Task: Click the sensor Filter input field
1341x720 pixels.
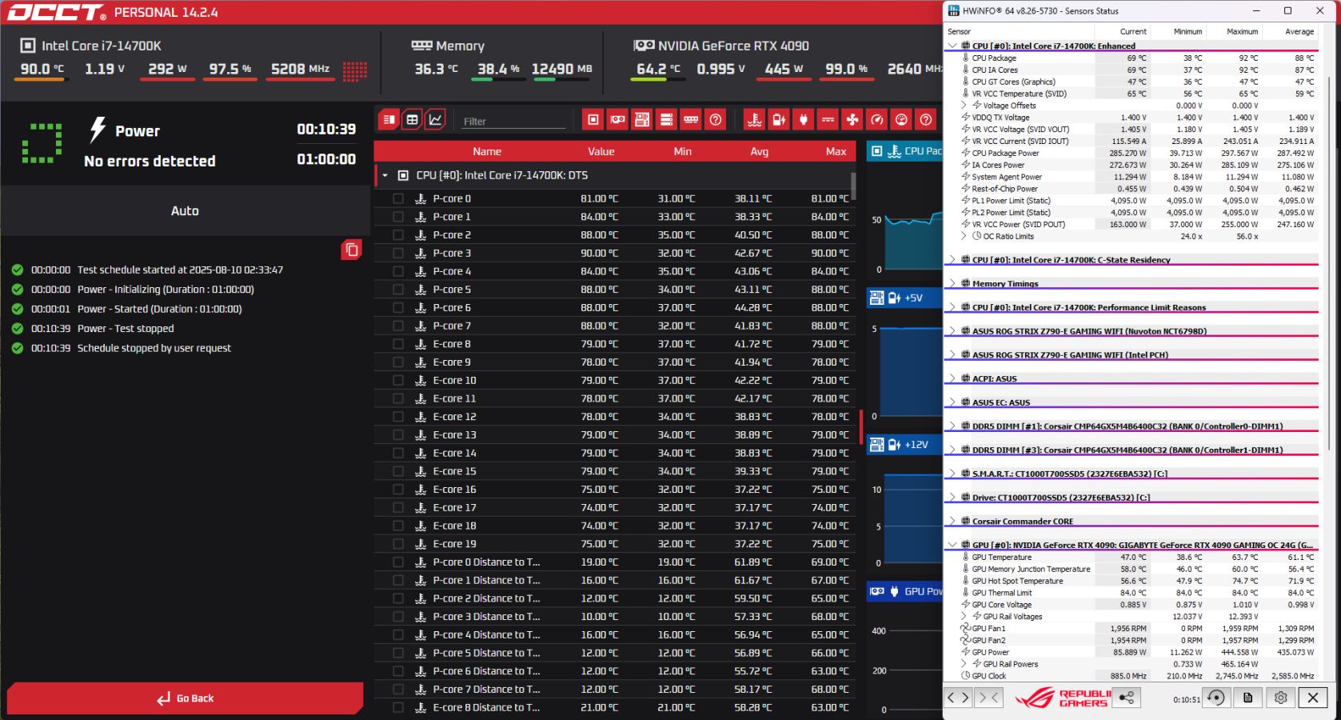Action: pyautogui.click(x=512, y=122)
